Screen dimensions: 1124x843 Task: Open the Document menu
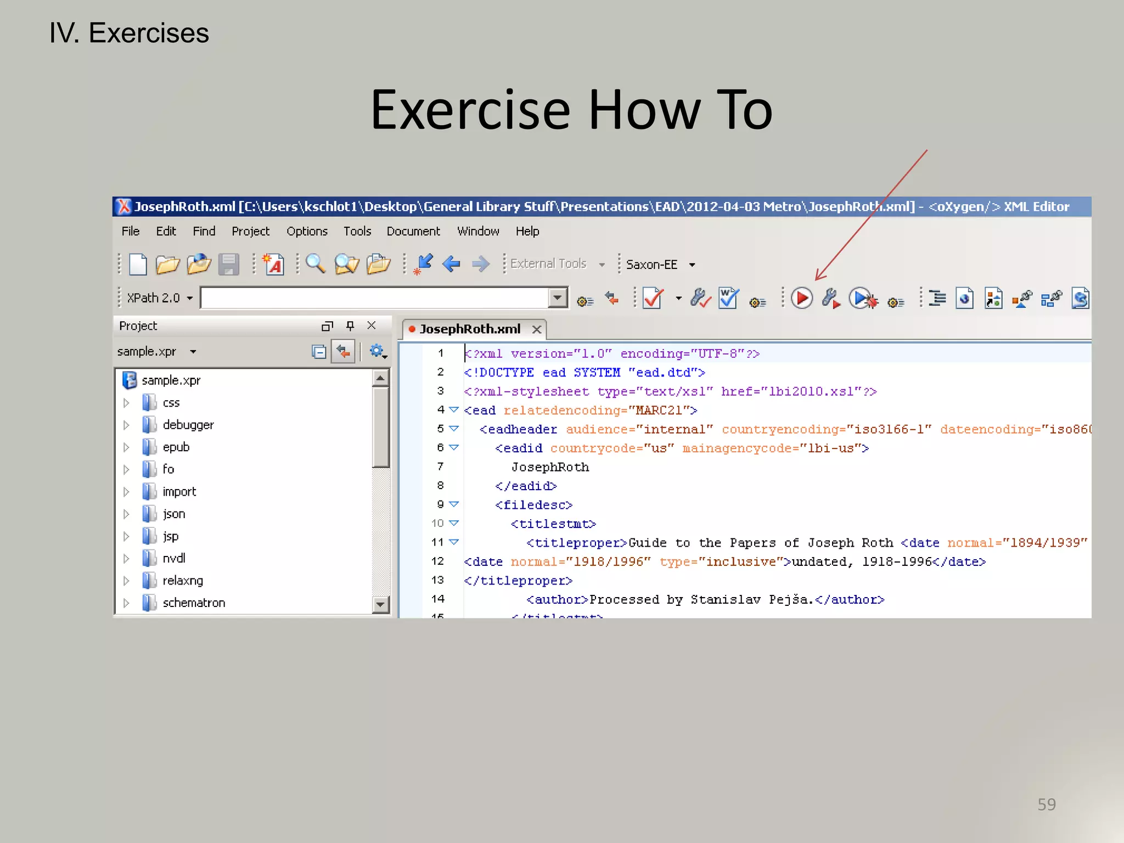tap(413, 231)
